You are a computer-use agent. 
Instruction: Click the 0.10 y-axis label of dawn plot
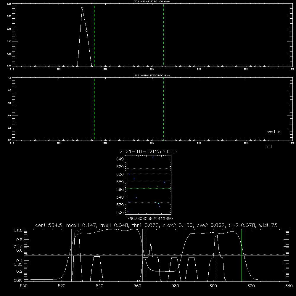pos(9,41)
